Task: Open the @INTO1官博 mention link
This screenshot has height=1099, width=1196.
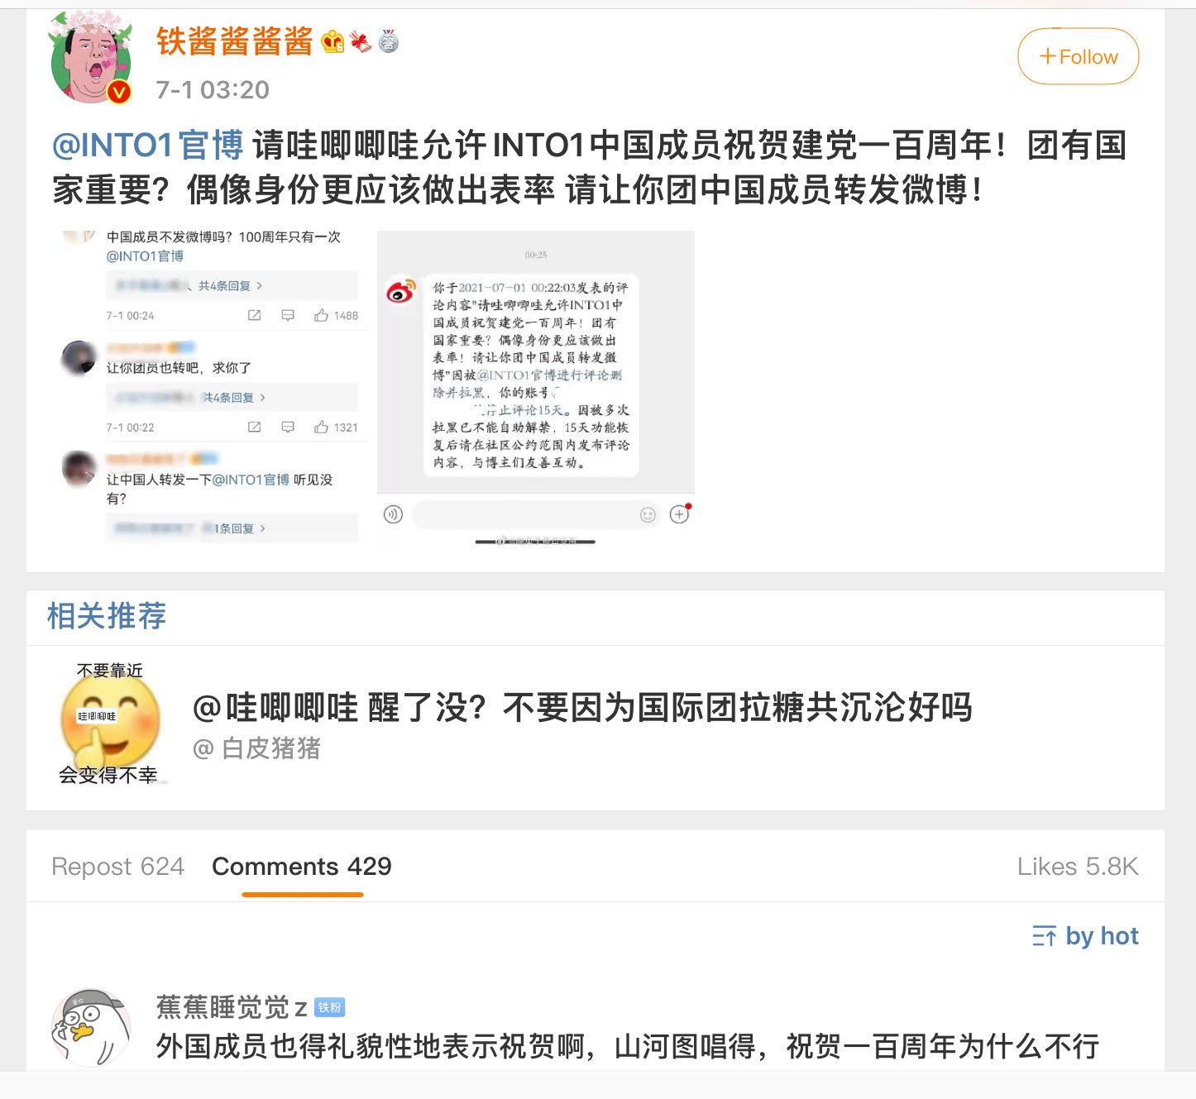Action: point(148,146)
